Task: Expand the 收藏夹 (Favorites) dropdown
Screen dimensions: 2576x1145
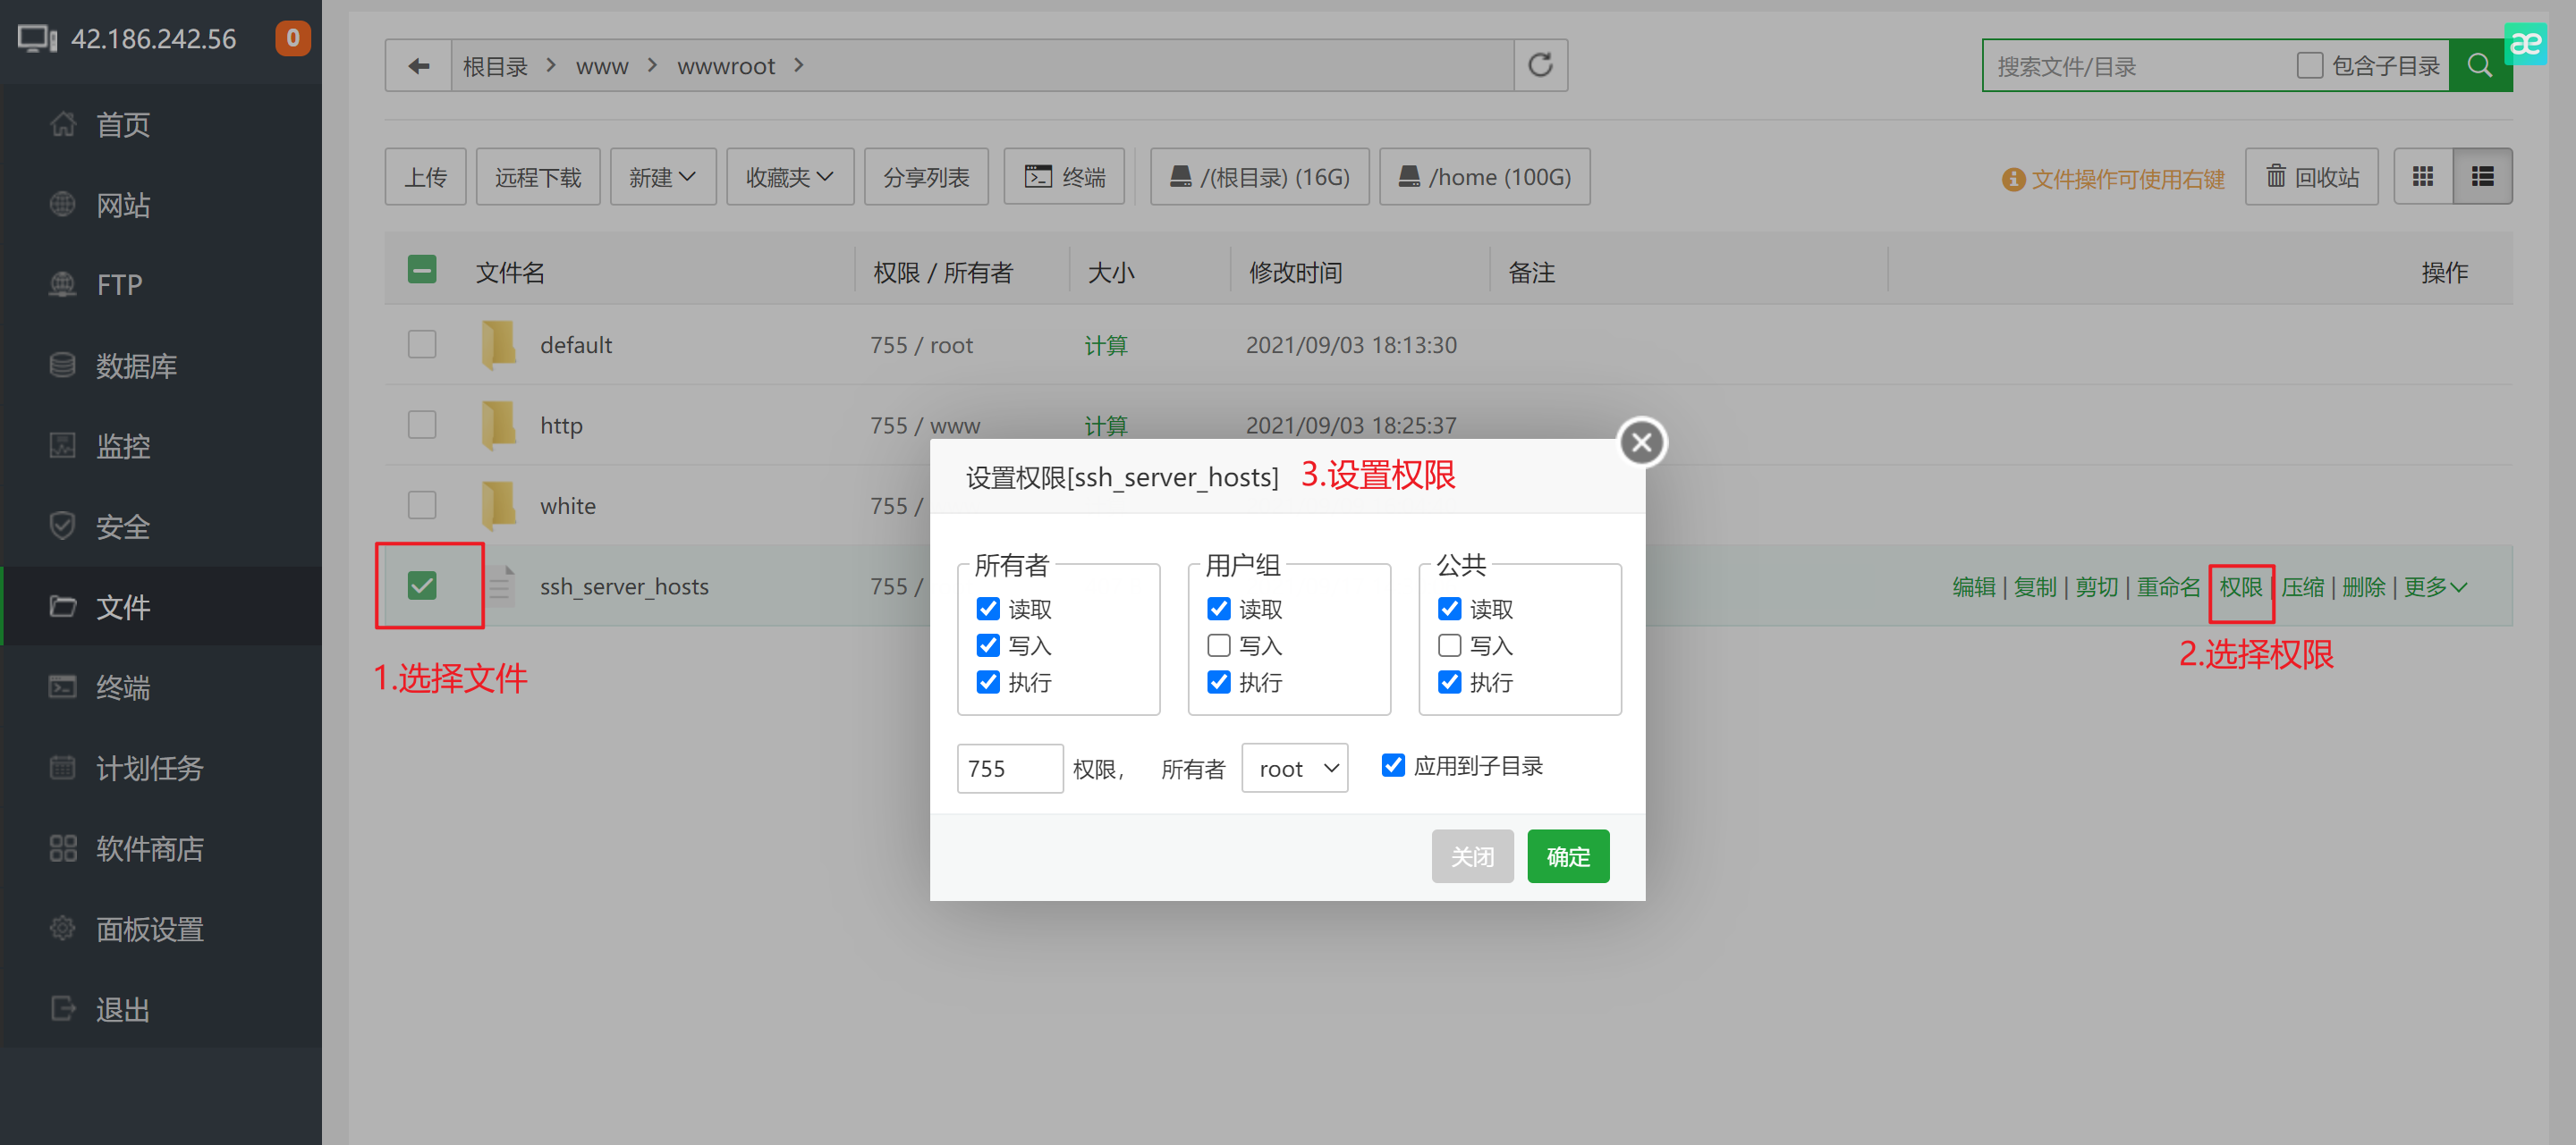Action: click(x=789, y=177)
